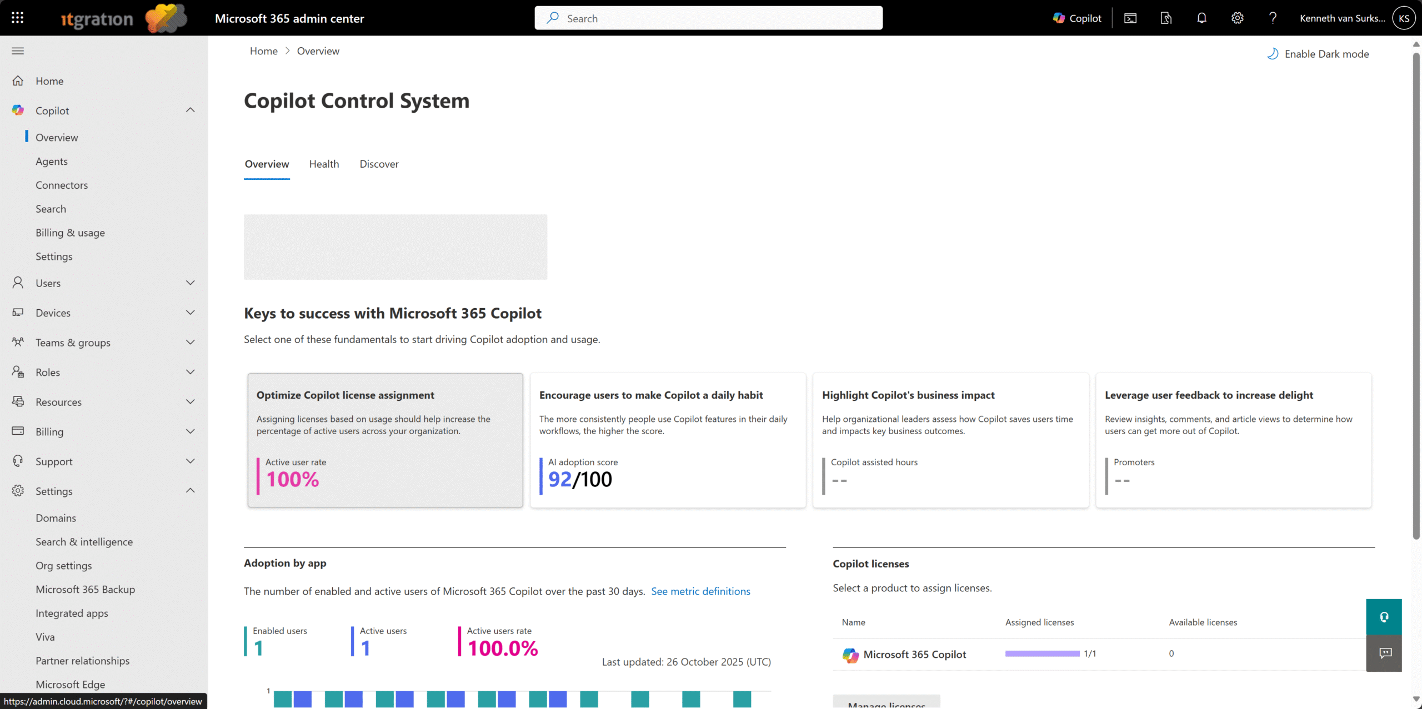Click the Copilot button in header
The image size is (1422, 709).
click(1077, 18)
